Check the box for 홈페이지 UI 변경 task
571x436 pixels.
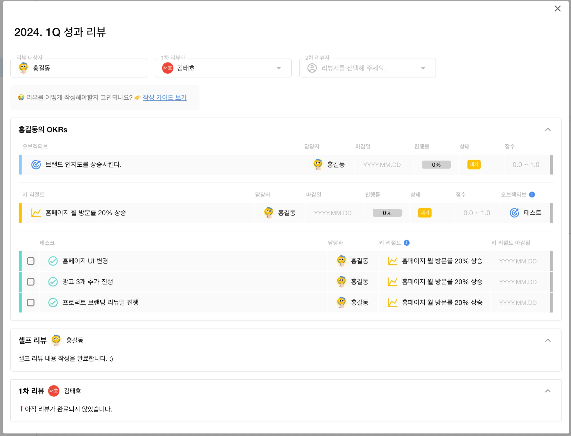(x=31, y=261)
